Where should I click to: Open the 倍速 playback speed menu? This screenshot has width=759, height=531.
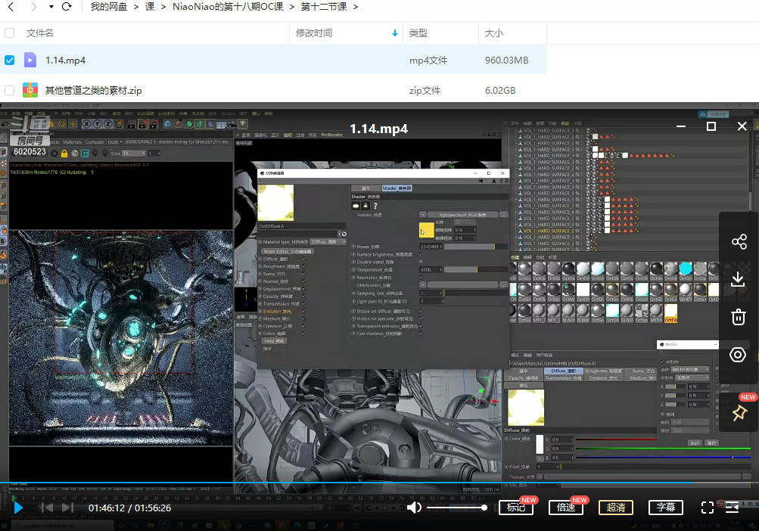pyautogui.click(x=566, y=508)
